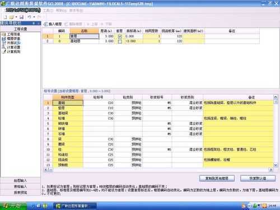The width and height of the screenshot is (280, 210).
Task: Toggle the 首层 checkbox for 基础层 row
Action: click(x=120, y=41)
